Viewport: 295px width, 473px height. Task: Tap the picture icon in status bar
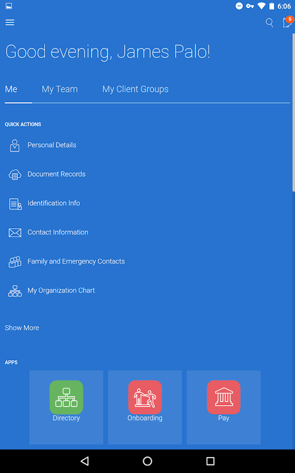[9, 6]
